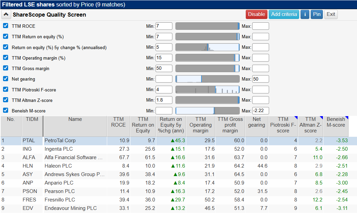Toggle TTM Altman Z-score checkbox
The width and height of the screenshot is (357, 215).
tap(6, 100)
